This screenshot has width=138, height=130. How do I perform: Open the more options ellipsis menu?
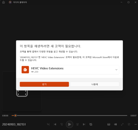(136, 124)
